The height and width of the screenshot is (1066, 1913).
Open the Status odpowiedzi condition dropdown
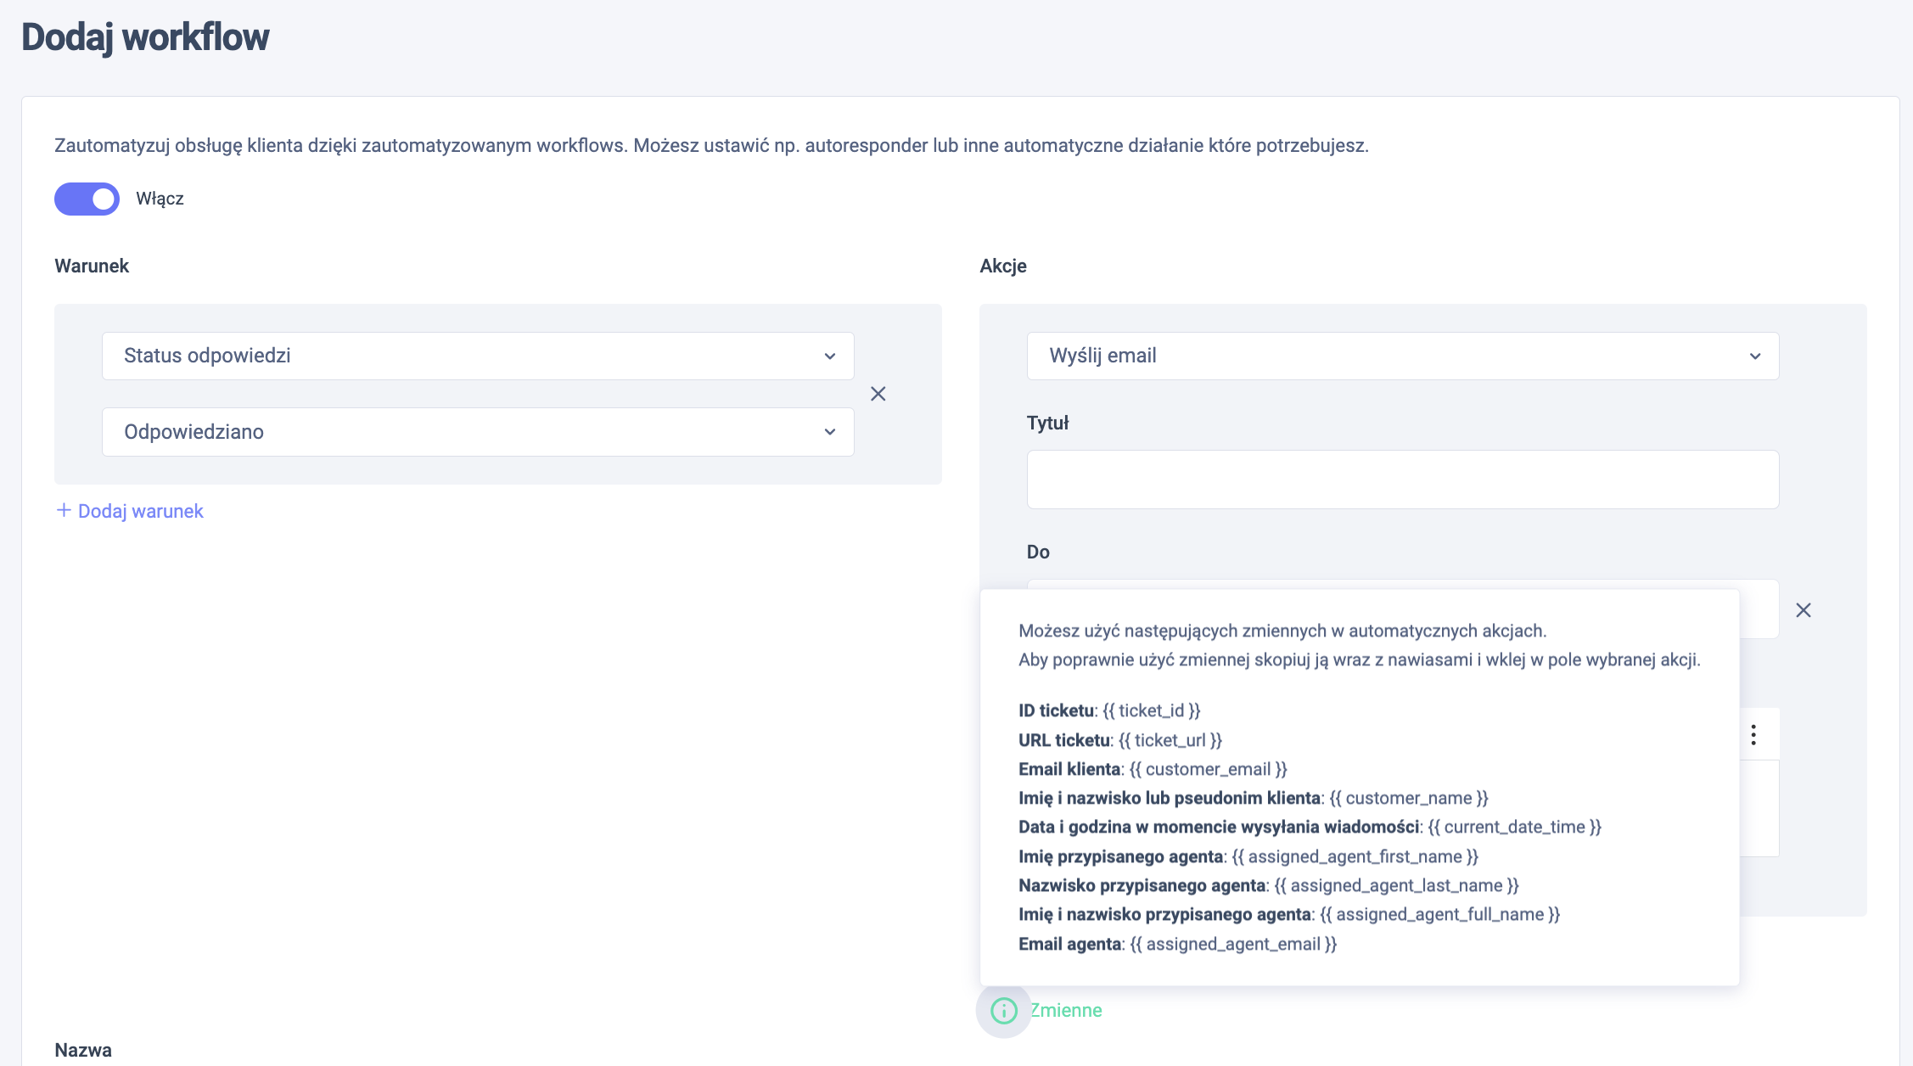click(x=478, y=356)
